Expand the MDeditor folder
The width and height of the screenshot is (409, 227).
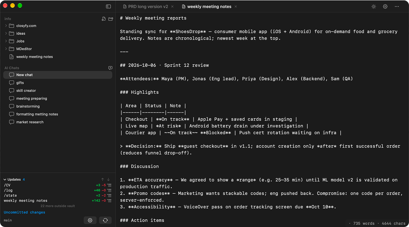pos(6,49)
